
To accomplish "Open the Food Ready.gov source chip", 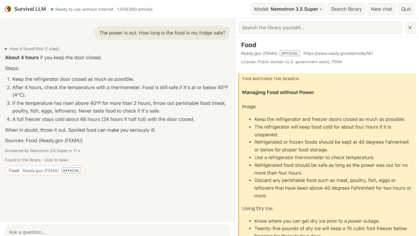I will pos(45,170).
